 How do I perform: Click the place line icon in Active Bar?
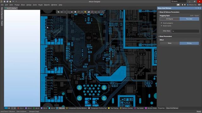[x=102, y=12]
